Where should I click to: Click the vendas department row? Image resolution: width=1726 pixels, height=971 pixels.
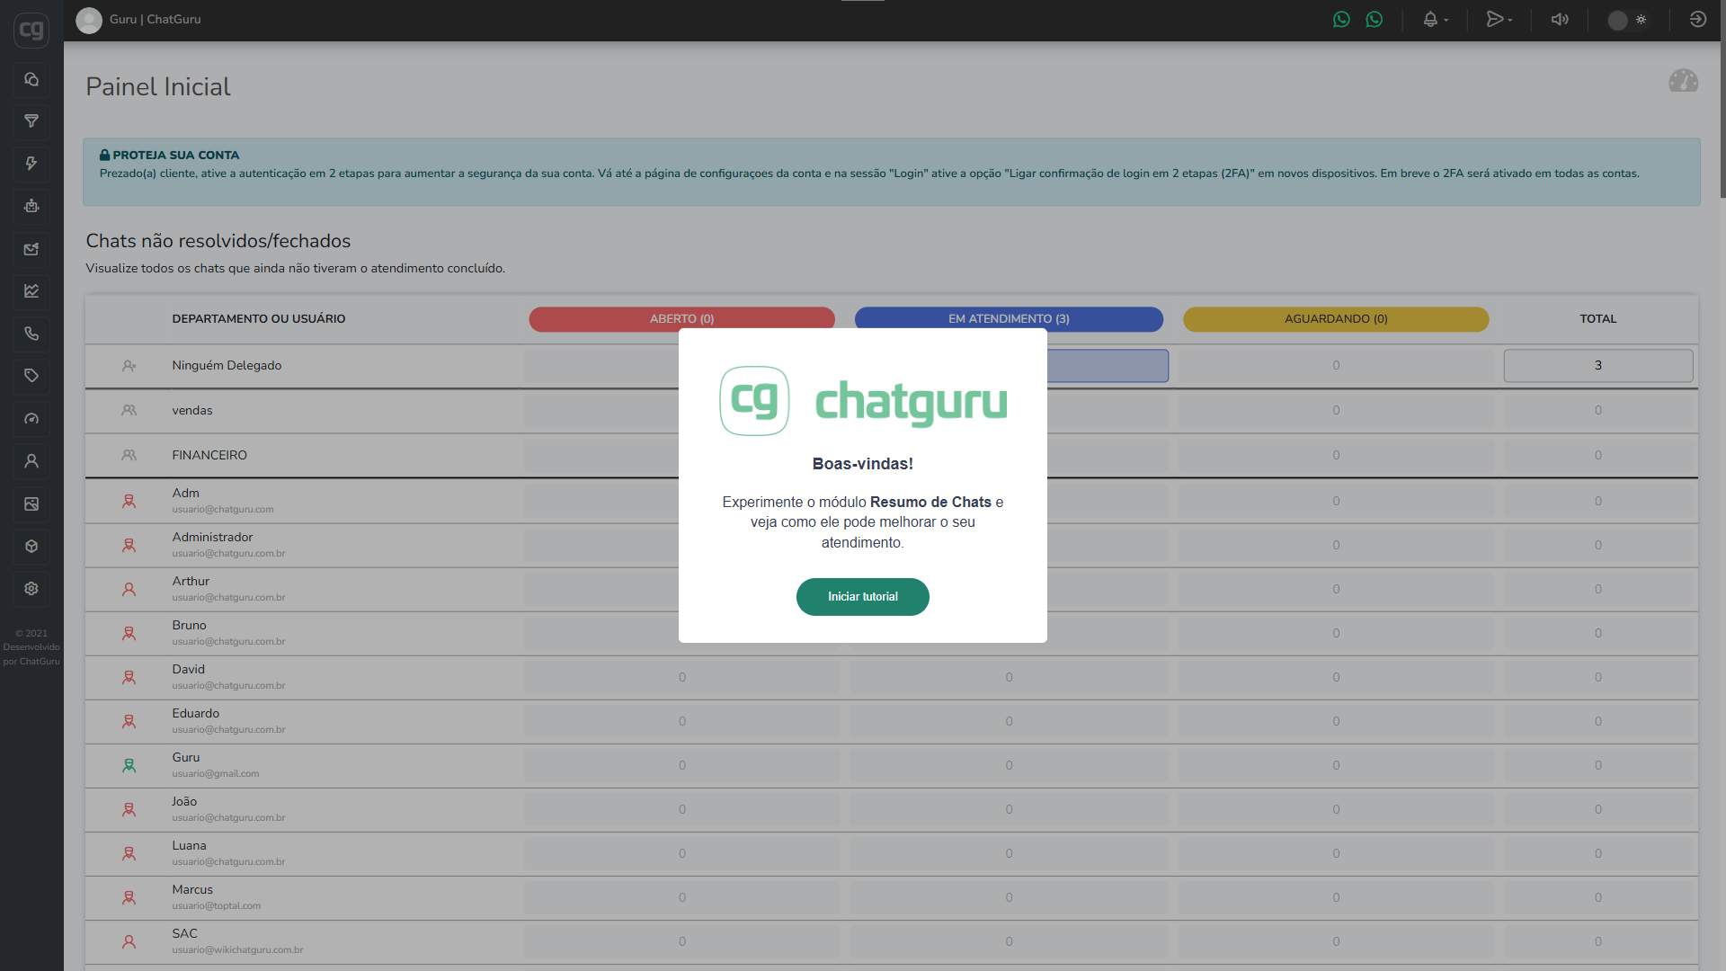pos(892,411)
